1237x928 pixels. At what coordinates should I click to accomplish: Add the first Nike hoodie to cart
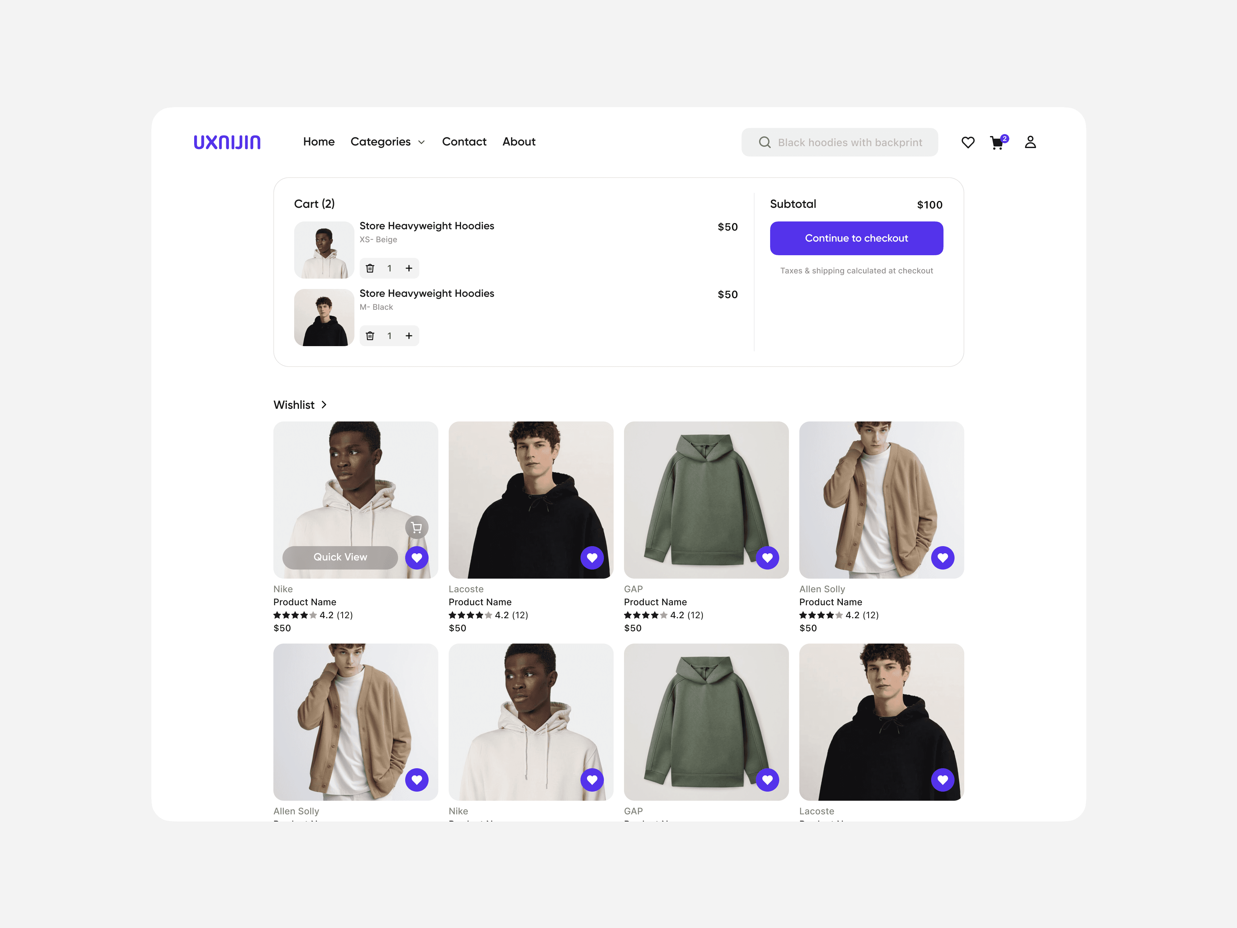click(417, 527)
